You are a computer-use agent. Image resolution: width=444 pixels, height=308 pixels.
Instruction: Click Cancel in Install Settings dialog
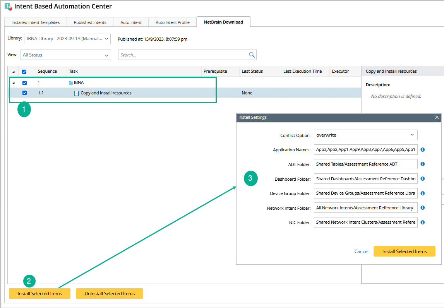[x=361, y=252]
